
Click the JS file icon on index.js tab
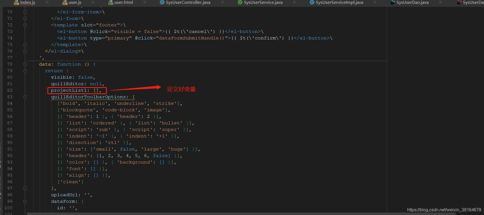tap(16, 2)
